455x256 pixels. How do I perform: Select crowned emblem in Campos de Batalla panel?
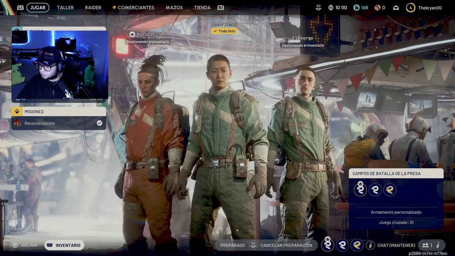(360, 189)
